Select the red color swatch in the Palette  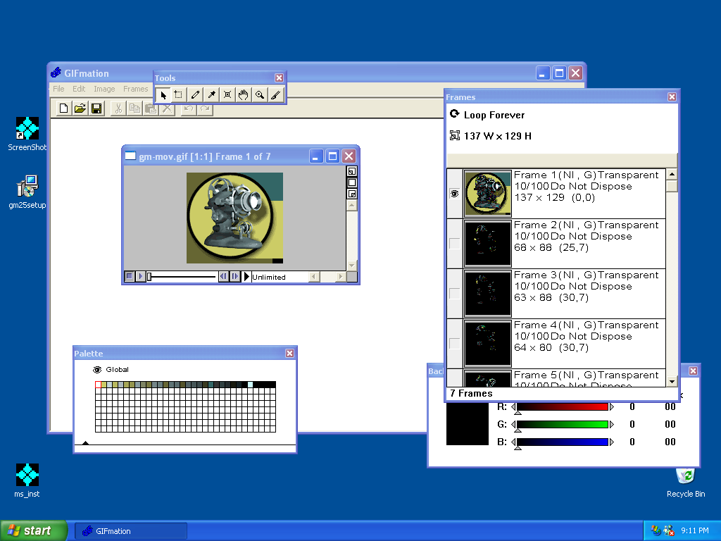coord(97,383)
